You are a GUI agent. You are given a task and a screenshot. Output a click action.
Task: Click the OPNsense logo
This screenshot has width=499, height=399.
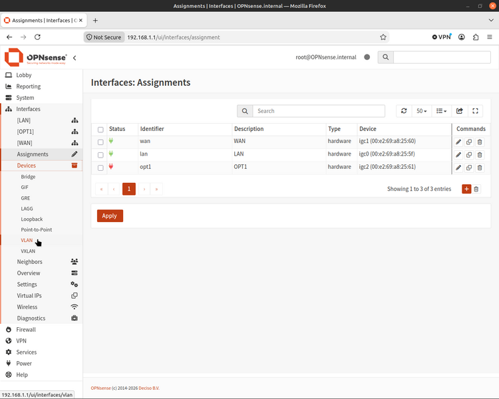pos(36,57)
